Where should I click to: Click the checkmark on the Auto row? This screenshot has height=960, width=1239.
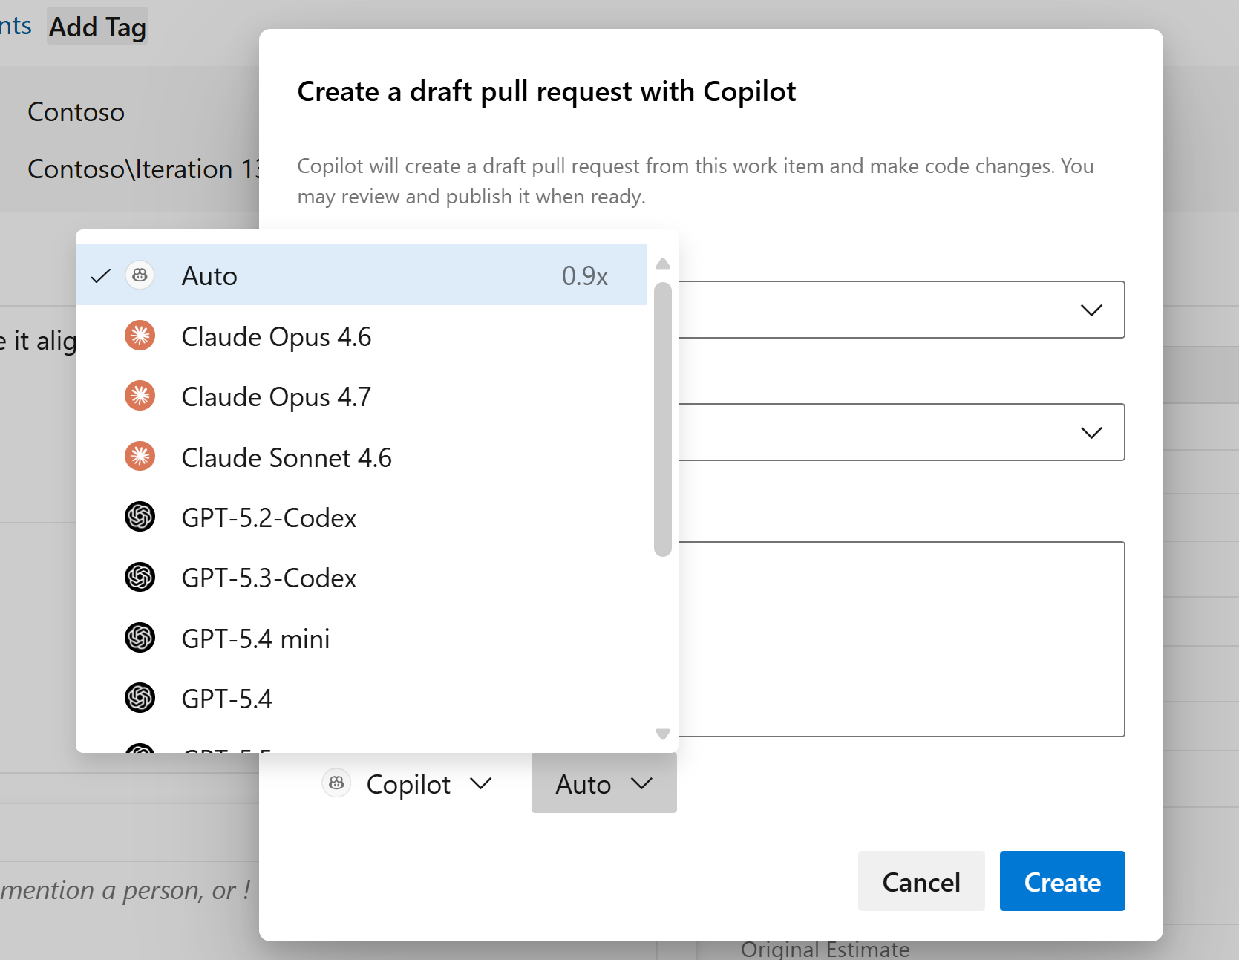pos(101,276)
